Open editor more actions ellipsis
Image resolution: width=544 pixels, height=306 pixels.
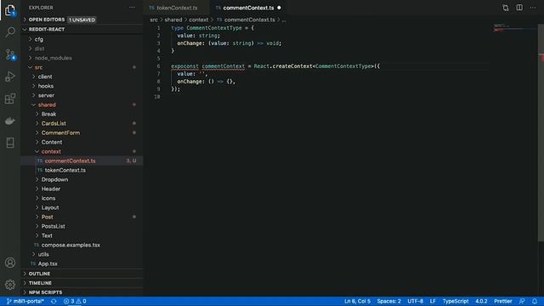(x=533, y=8)
